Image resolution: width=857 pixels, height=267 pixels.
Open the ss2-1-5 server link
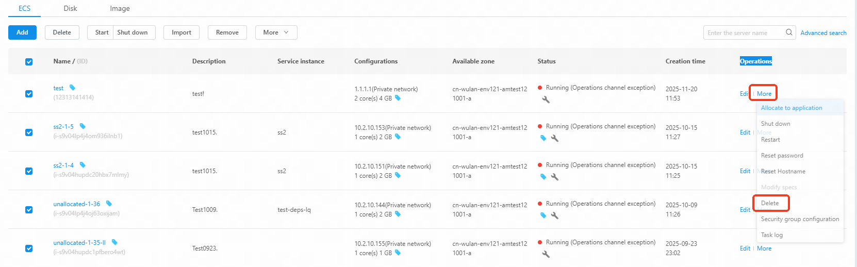(63, 126)
